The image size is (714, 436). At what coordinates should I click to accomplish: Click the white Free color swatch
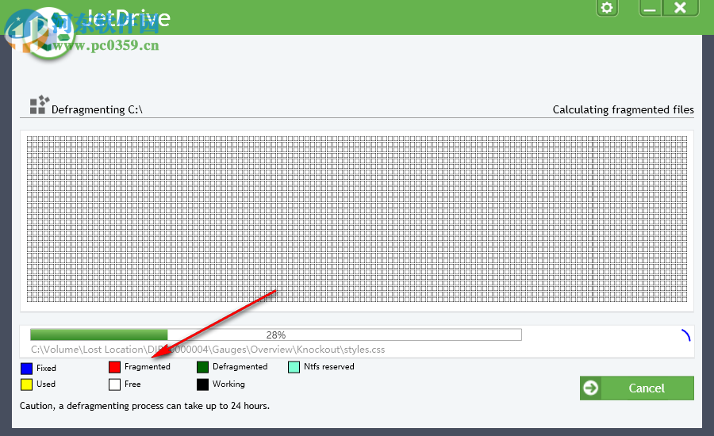click(x=115, y=384)
